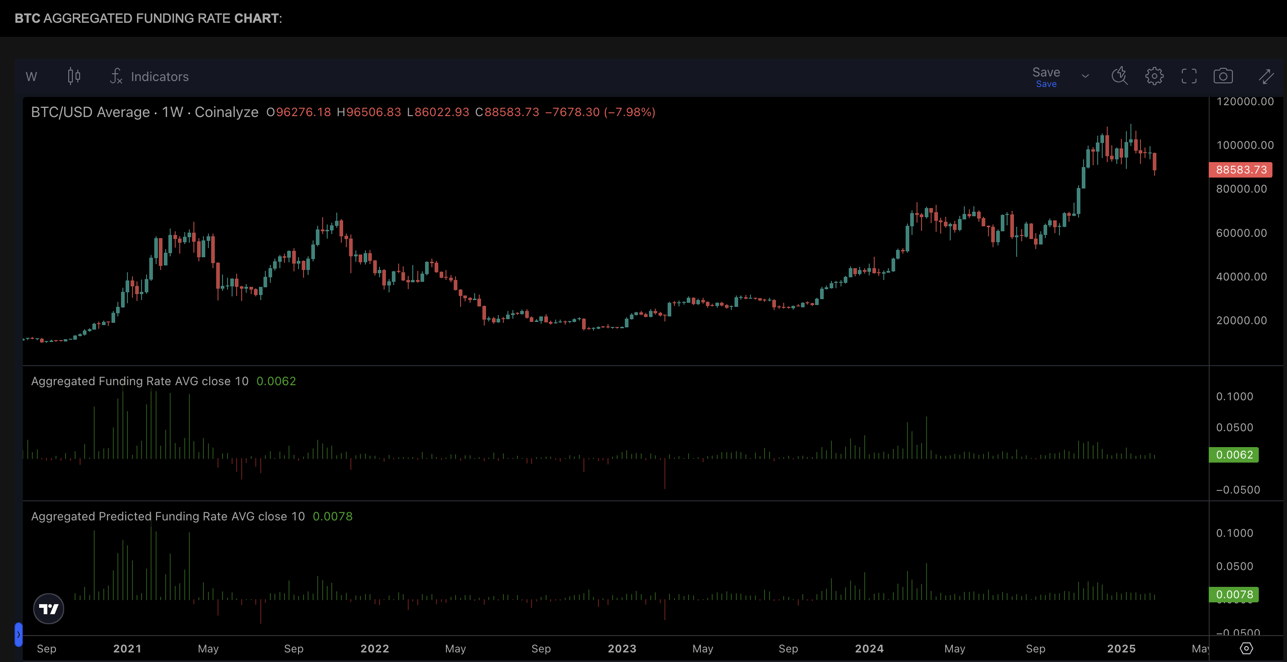Click the TradingView logo badge
1287x662 pixels.
click(x=48, y=608)
